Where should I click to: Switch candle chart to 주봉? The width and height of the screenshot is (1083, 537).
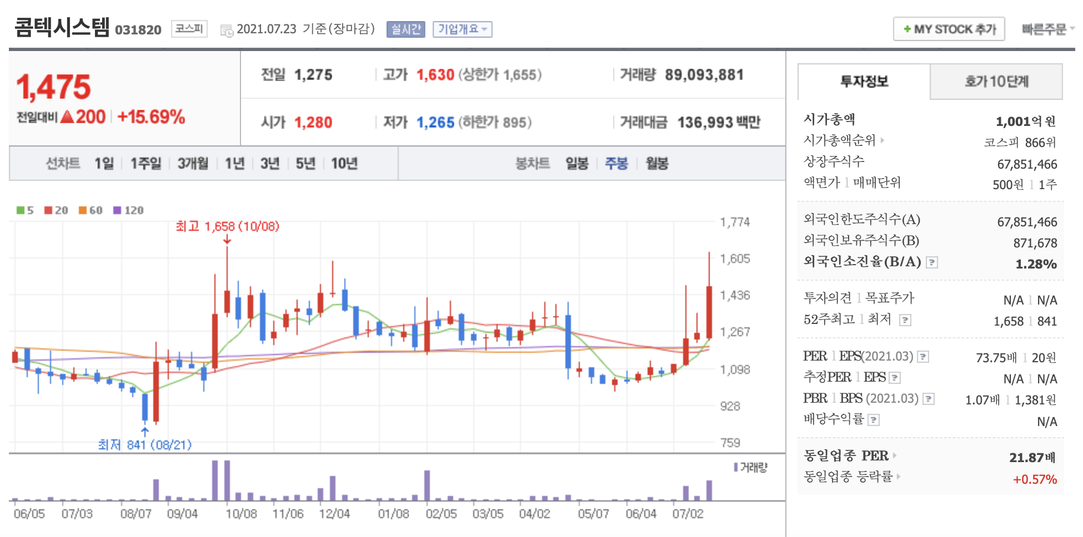[616, 163]
